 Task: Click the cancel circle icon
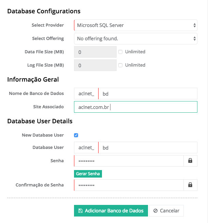(x=155, y=211)
